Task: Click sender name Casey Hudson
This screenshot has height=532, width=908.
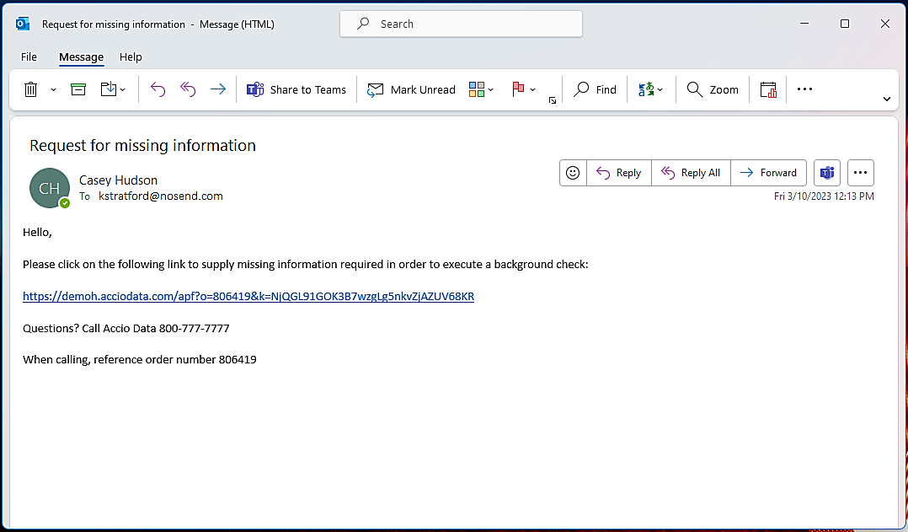Action: click(118, 180)
